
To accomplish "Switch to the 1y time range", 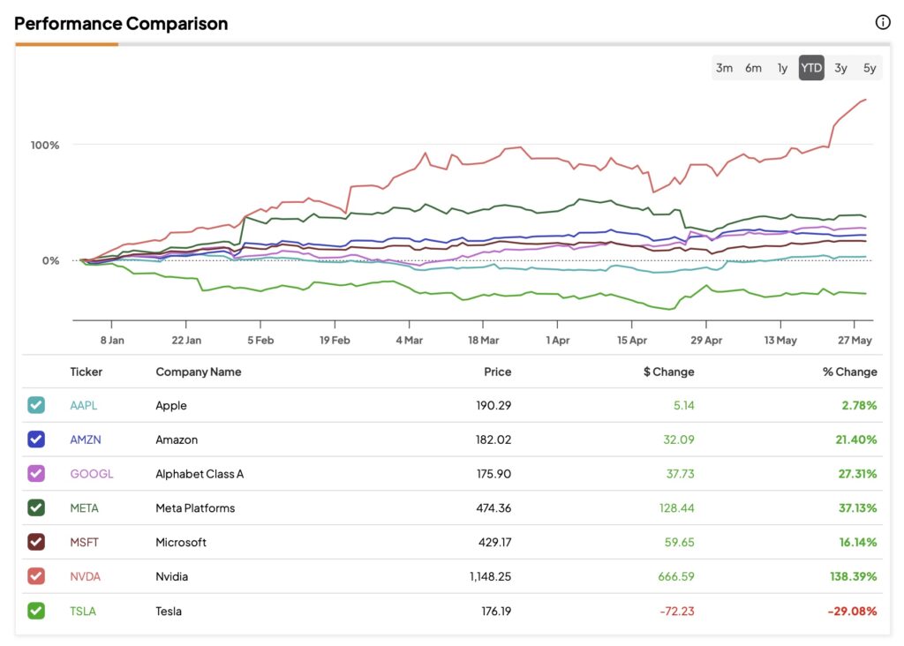I will pyautogui.click(x=782, y=68).
